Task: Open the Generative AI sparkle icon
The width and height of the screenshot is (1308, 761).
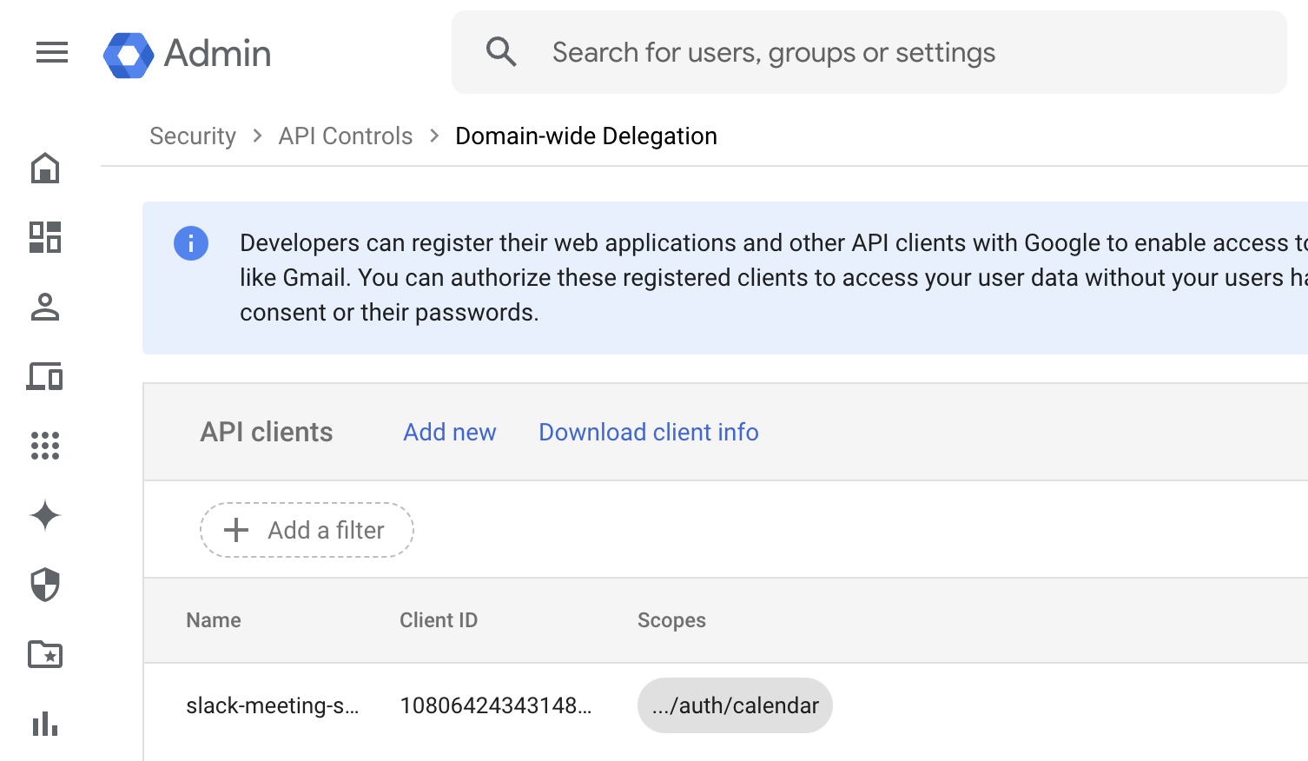Action: point(45,515)
